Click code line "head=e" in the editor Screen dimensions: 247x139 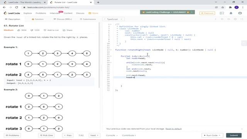(130, 77)
